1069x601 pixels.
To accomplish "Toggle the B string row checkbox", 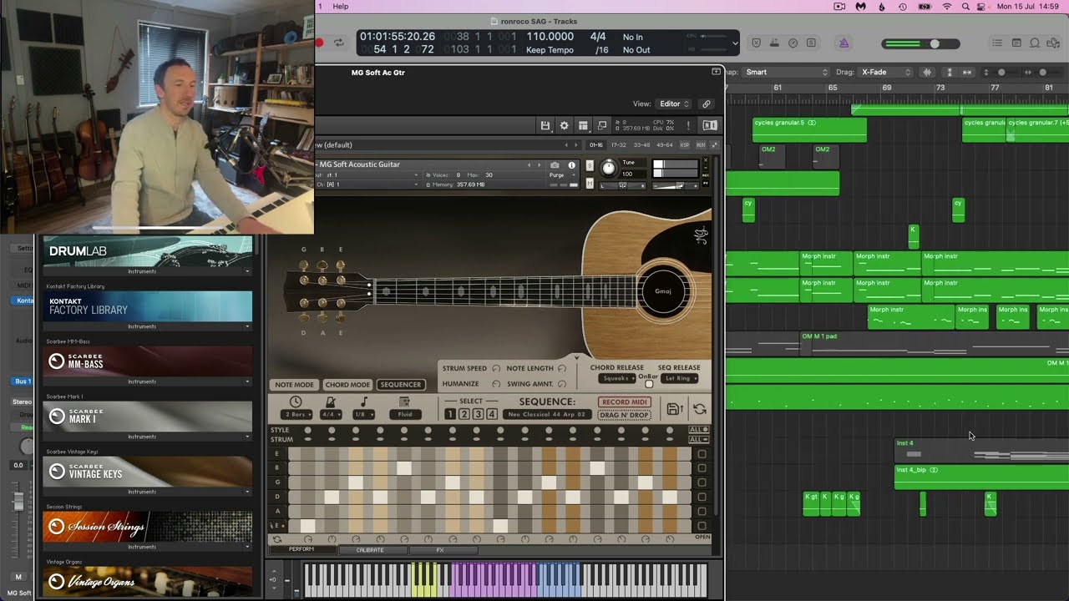I will [x=702, y=468].
